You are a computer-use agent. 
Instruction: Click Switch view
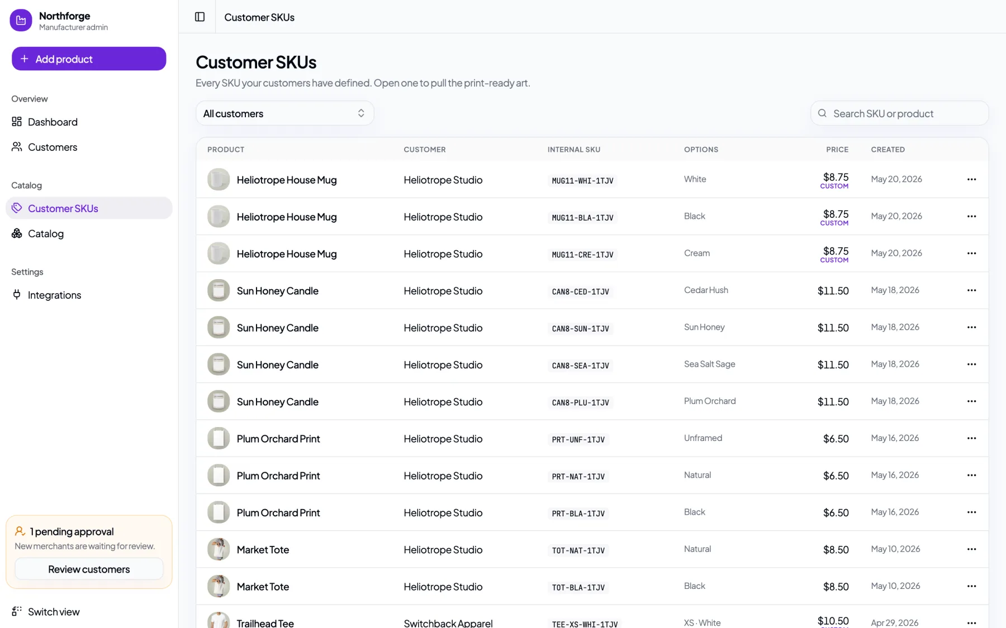pyautogui.click(x=89, y=612)
